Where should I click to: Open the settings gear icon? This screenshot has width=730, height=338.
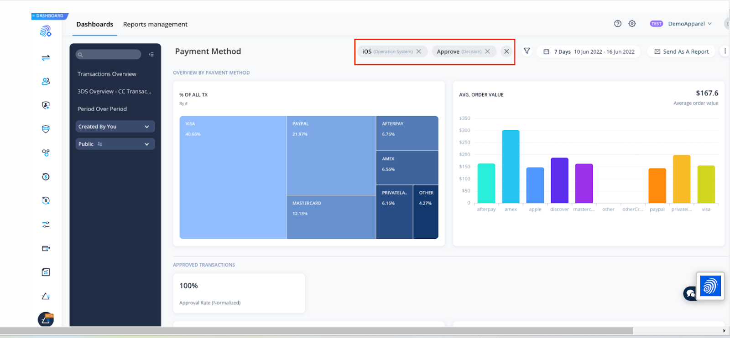coord(632,24)
